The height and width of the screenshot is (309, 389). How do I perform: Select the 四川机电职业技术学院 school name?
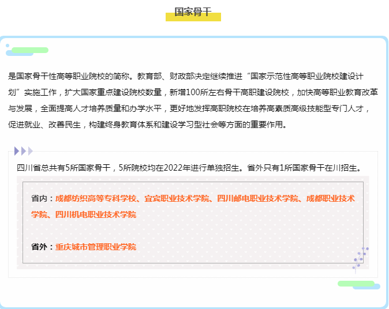coord(95,214)
